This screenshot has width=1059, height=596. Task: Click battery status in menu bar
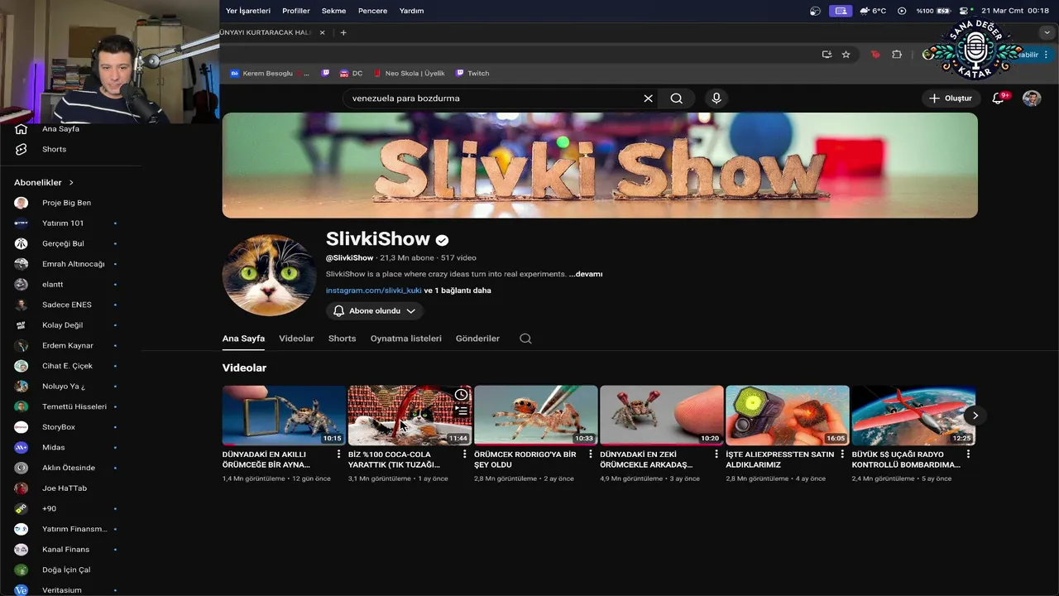point(934,11)
